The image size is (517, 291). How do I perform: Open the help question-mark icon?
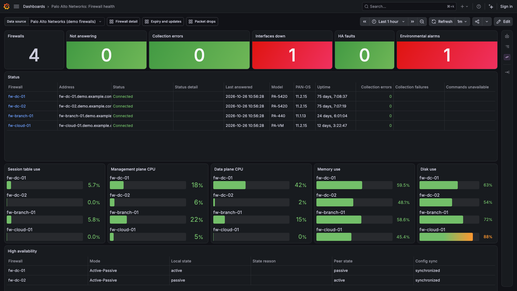pyautogui.click(x=479, y=6)
